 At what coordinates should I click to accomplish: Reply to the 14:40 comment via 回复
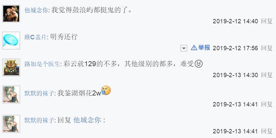[x=267, y=21]
